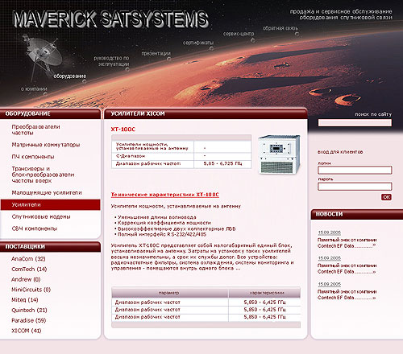Select 'Малошумящие усилители' menu item
The height and width of the screenshot is (354, 403).
[47, 192]
